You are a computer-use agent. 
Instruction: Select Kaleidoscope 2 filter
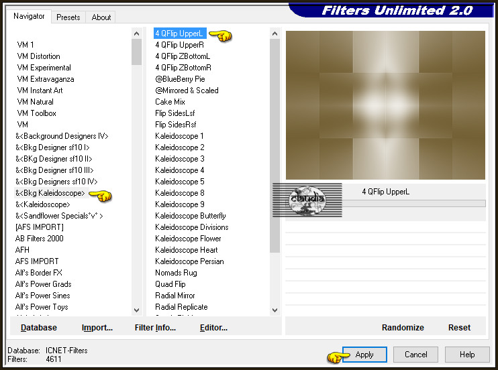(x=180, y=147)
